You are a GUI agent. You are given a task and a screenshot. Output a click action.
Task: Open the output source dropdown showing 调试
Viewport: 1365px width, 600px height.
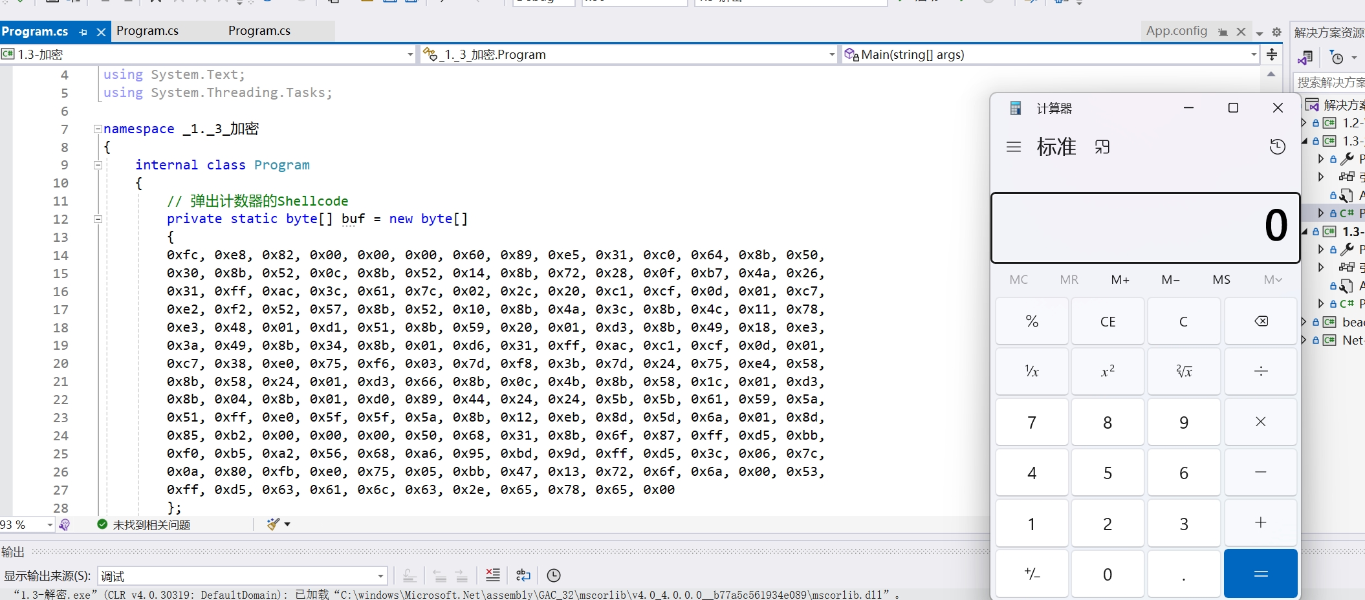click(243, 575)
